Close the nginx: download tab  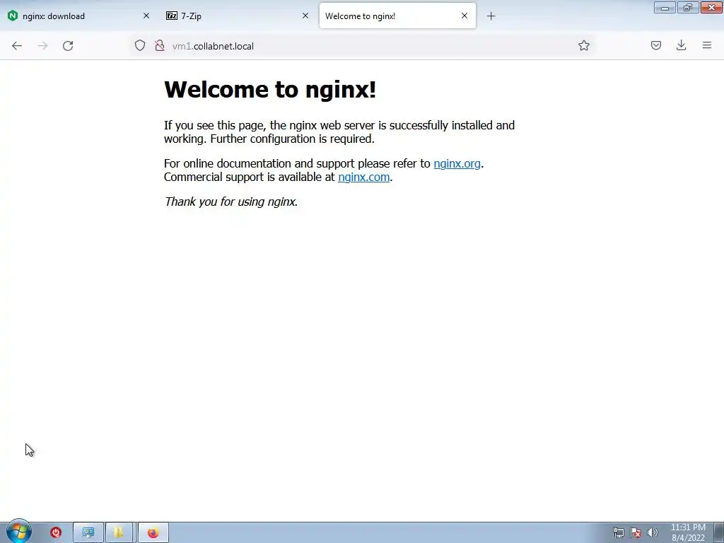(x=146, y=16)
